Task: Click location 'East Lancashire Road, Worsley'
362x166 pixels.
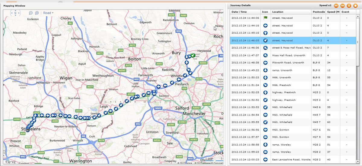Action: [291, 160]
